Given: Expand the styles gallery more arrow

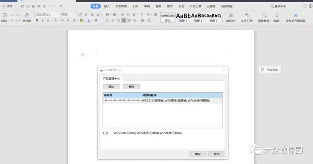Looking at the screenshot, I should (x=223, y=21).
